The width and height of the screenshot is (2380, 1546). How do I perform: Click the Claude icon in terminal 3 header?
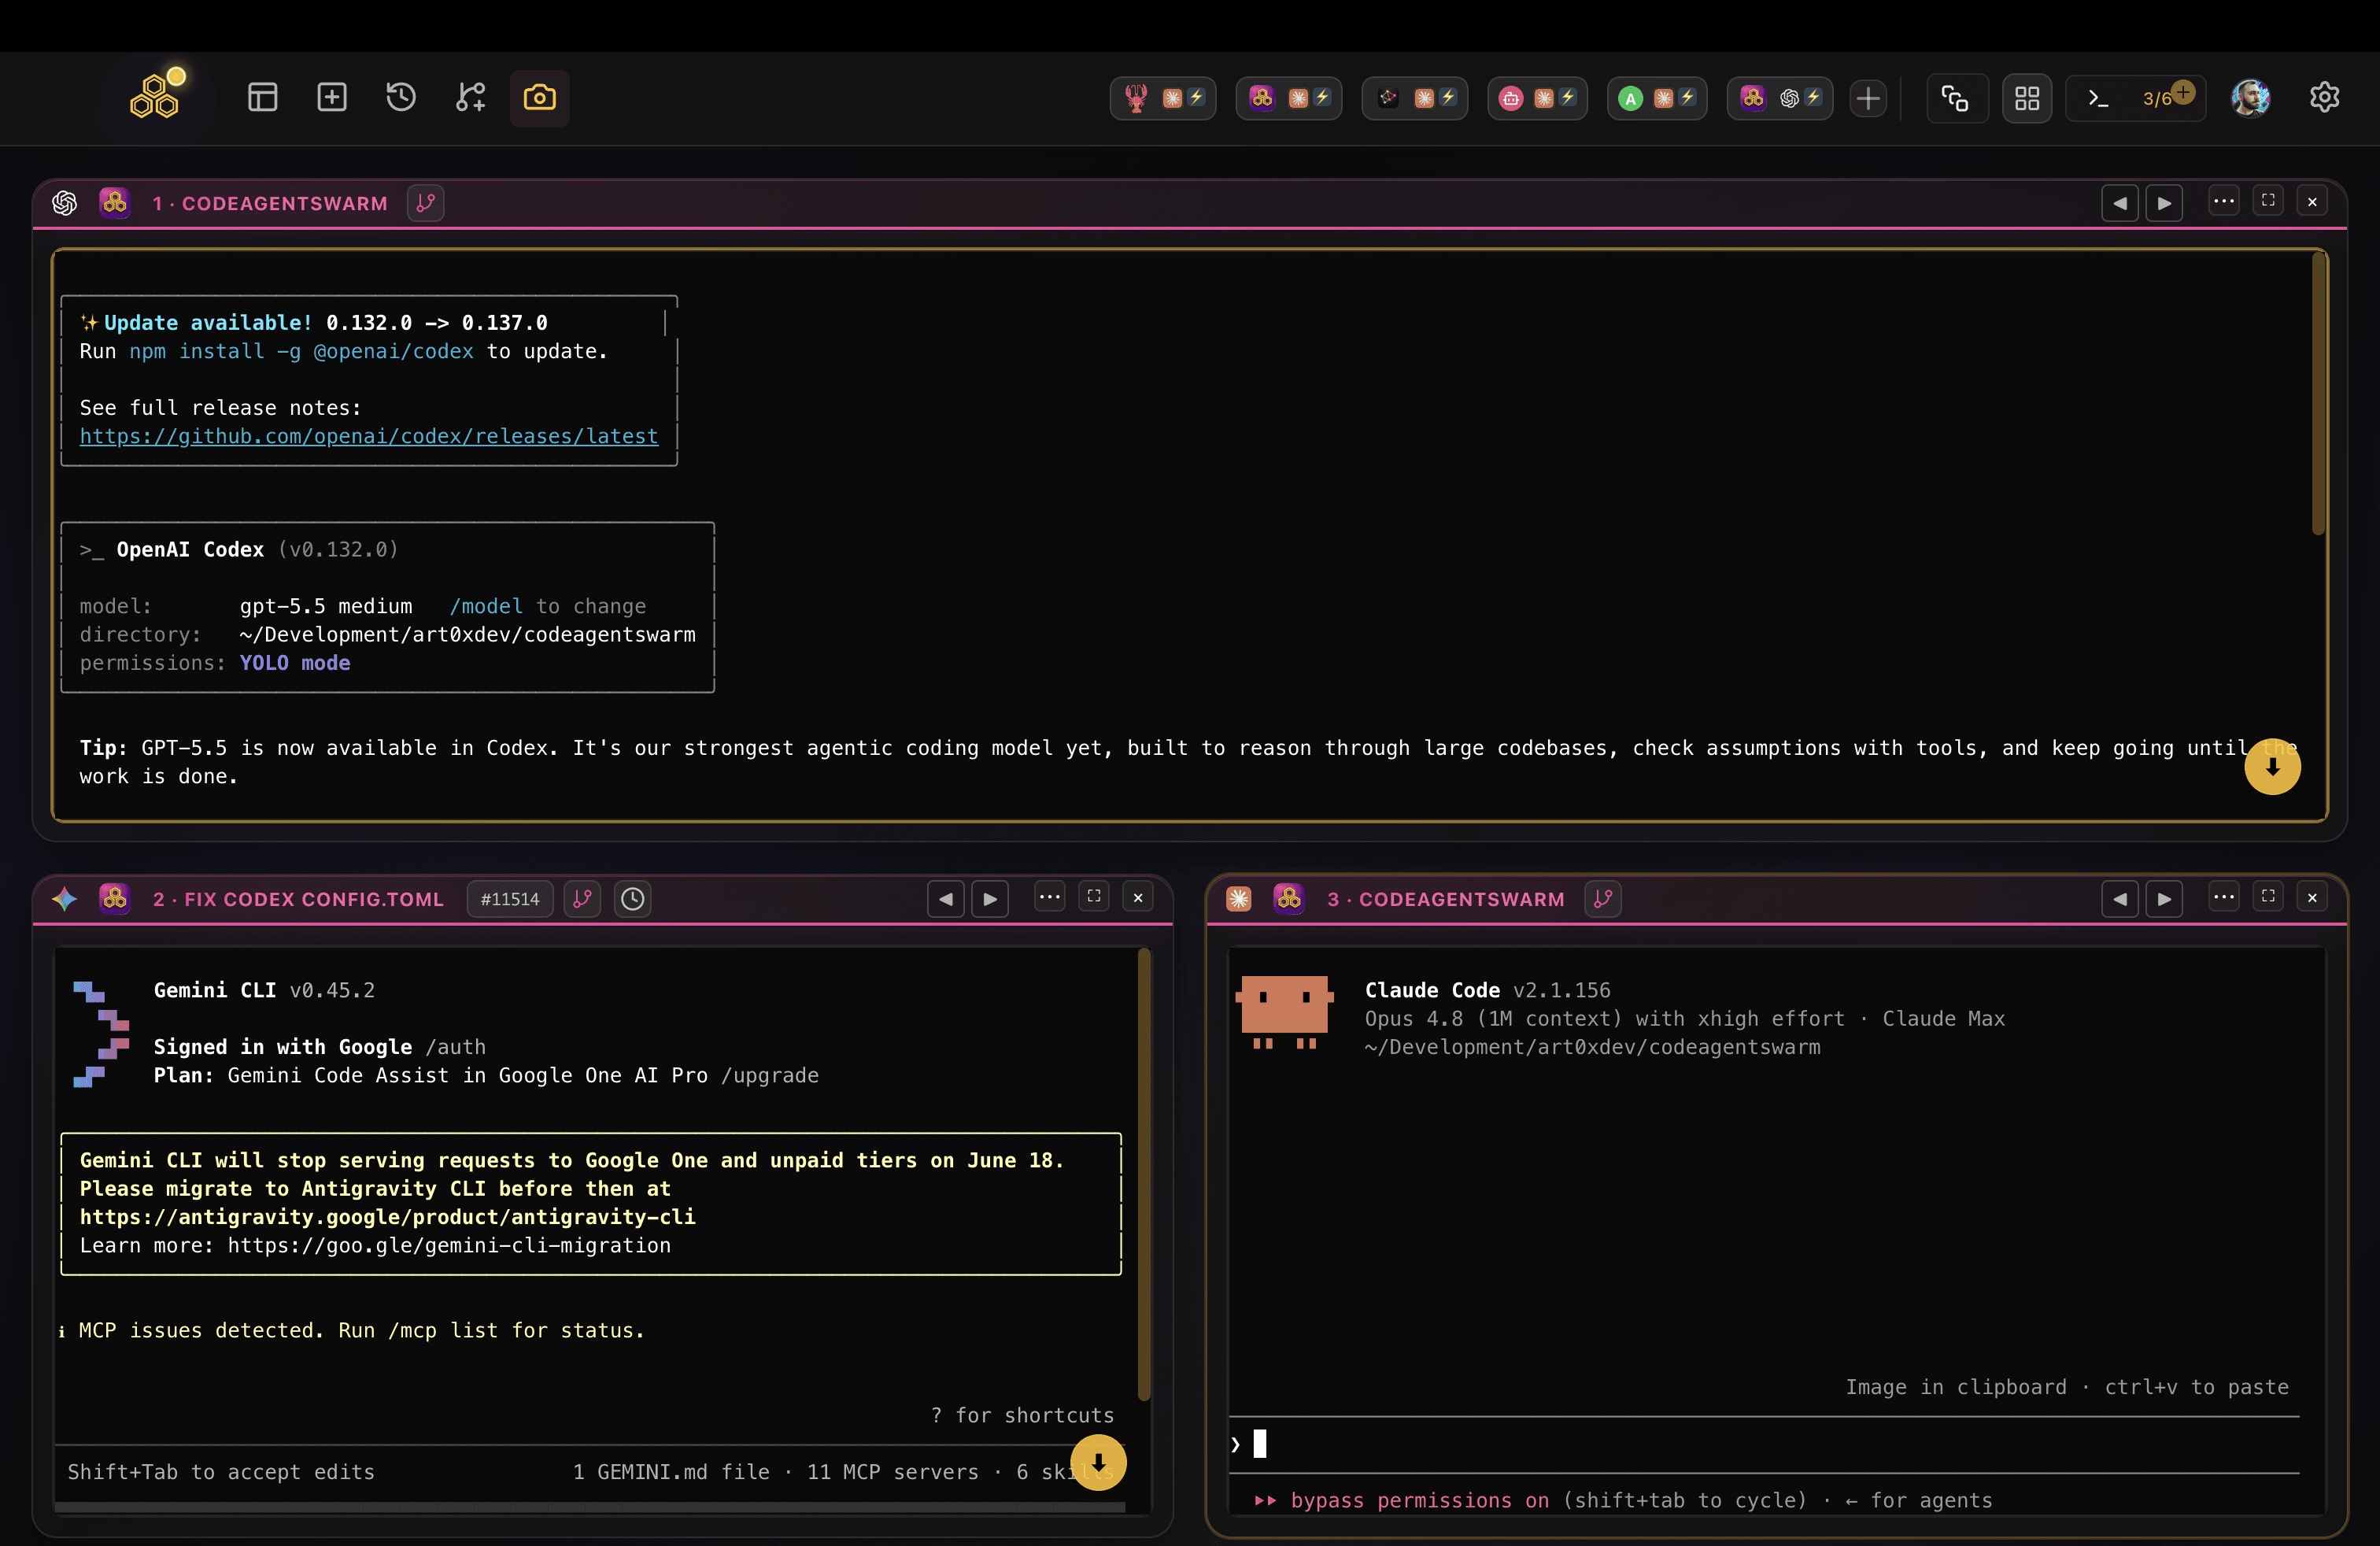pos(1239,899)
